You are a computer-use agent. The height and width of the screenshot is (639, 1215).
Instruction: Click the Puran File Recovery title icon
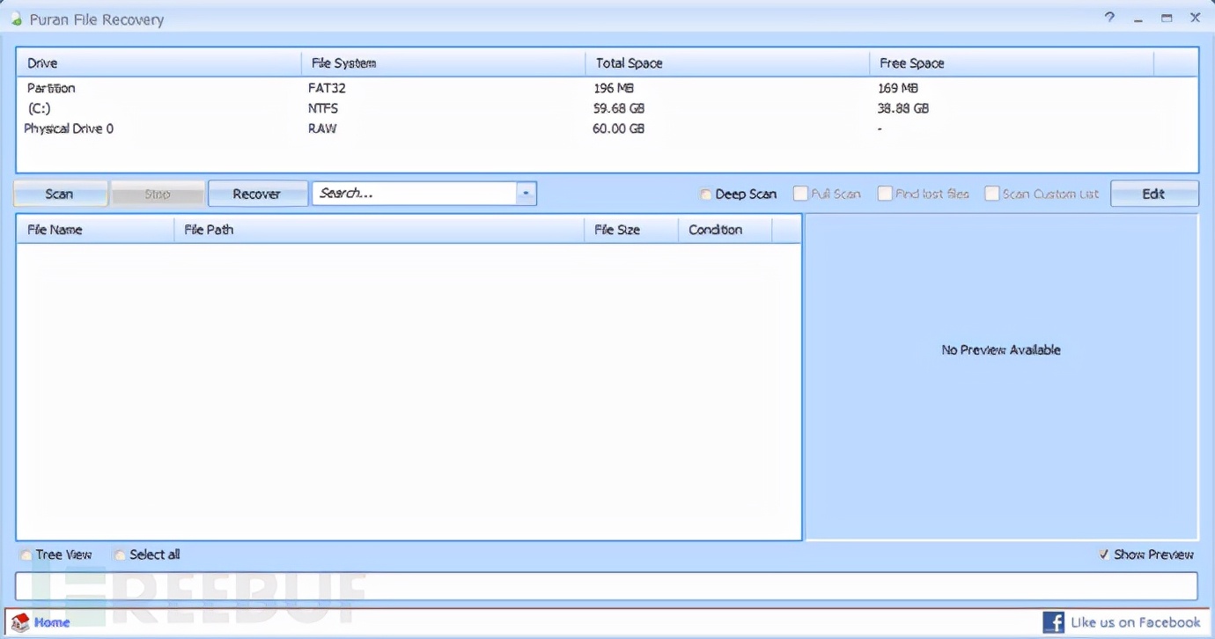16,19
